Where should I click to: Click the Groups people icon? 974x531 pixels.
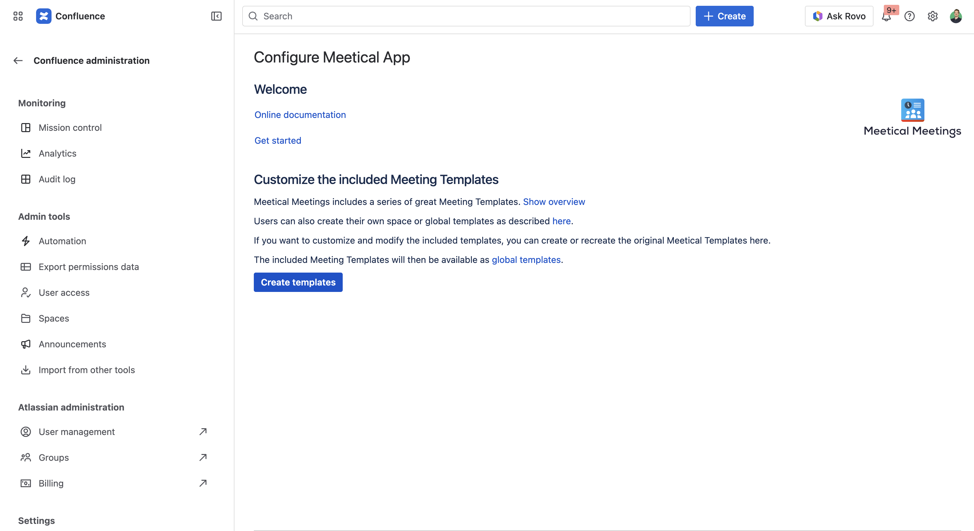pyautogui.click(x=26, y=457)
